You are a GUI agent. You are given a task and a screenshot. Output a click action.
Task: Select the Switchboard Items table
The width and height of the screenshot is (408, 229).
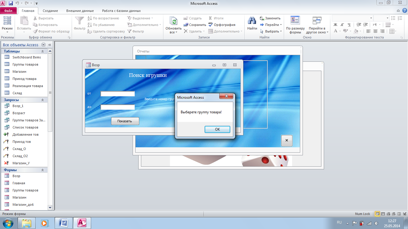coord(24,57)
